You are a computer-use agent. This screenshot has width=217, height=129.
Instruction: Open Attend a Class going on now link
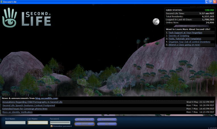point(184,45)
